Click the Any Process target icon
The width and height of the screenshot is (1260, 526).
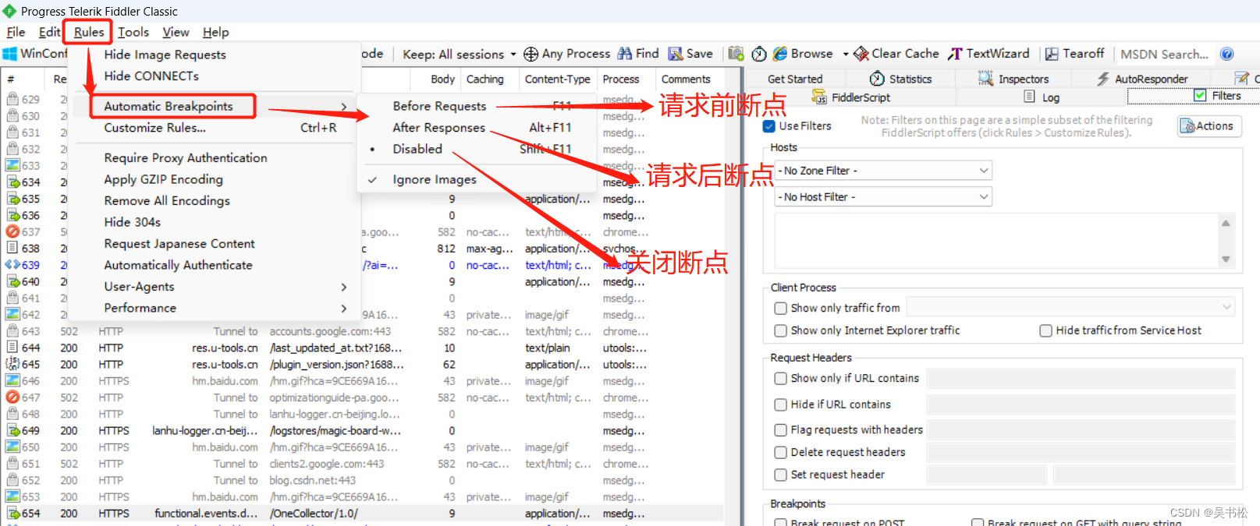531,54
